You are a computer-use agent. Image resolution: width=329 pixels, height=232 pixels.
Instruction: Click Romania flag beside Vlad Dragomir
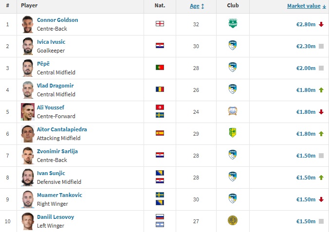pos(160,89)
